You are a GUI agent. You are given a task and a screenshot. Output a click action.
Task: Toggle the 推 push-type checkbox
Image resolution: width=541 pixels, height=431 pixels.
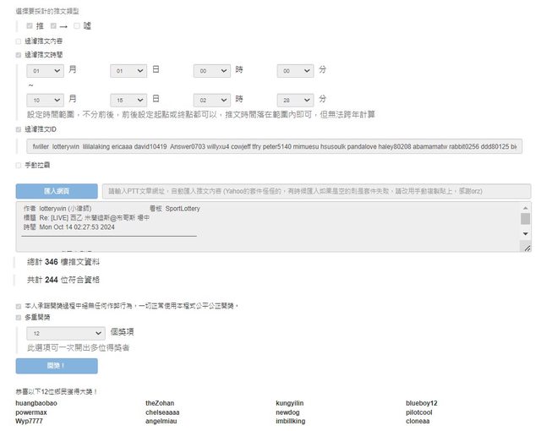click(30, 26)
